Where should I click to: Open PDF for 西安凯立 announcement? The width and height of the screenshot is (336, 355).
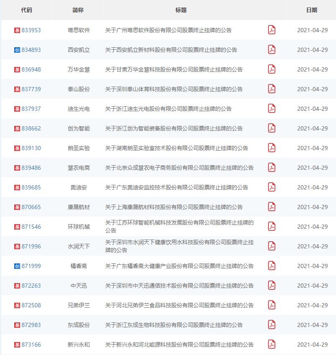coord(271,50)
